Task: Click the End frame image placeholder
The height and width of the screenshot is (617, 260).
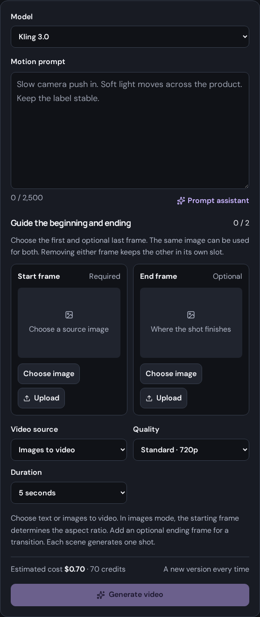Action: pos(191,323)
